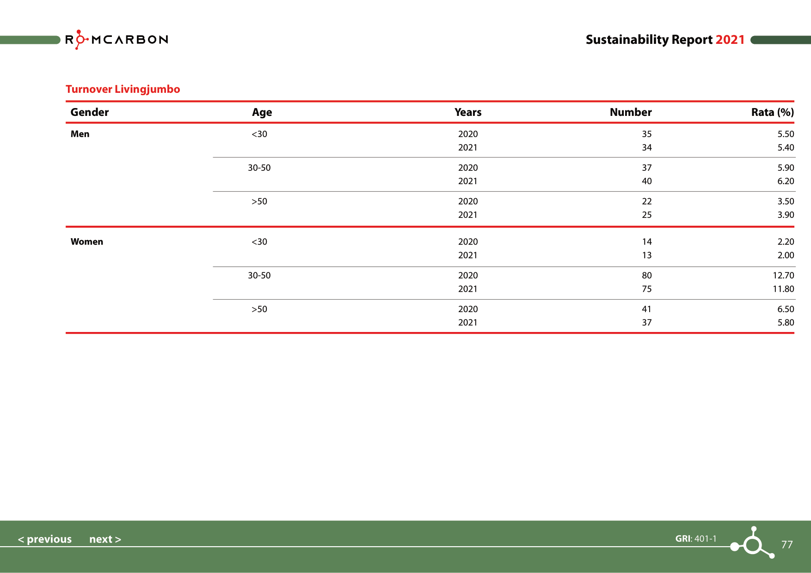811x573 pixels.
Task: Expand the 'Age' column header
Action: (262, 112)
